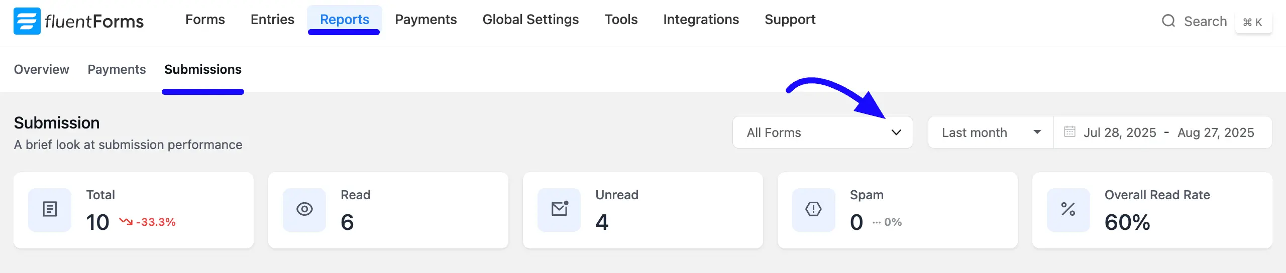This screenshot has height=273, width=1286.
Task: Click the All Forms chevron arrow
Action: coord(896,132)
